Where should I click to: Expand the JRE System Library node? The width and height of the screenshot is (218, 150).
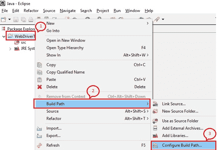[10, 49]
